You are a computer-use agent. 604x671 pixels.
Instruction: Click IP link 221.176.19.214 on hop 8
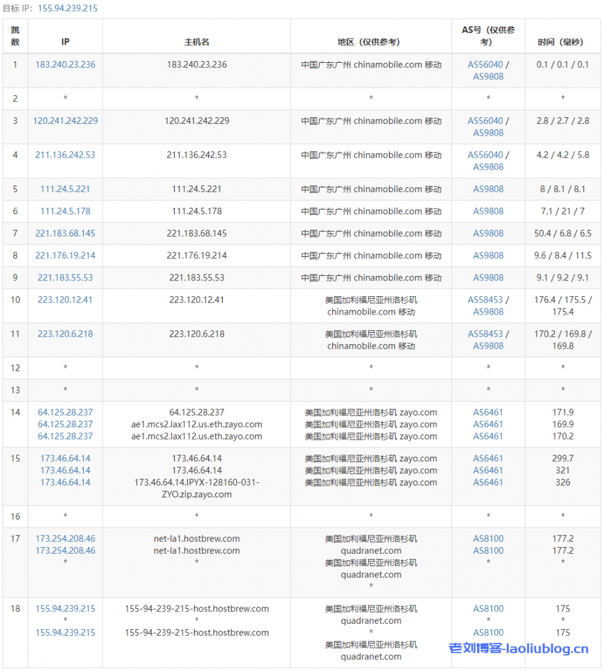(64, 256)
